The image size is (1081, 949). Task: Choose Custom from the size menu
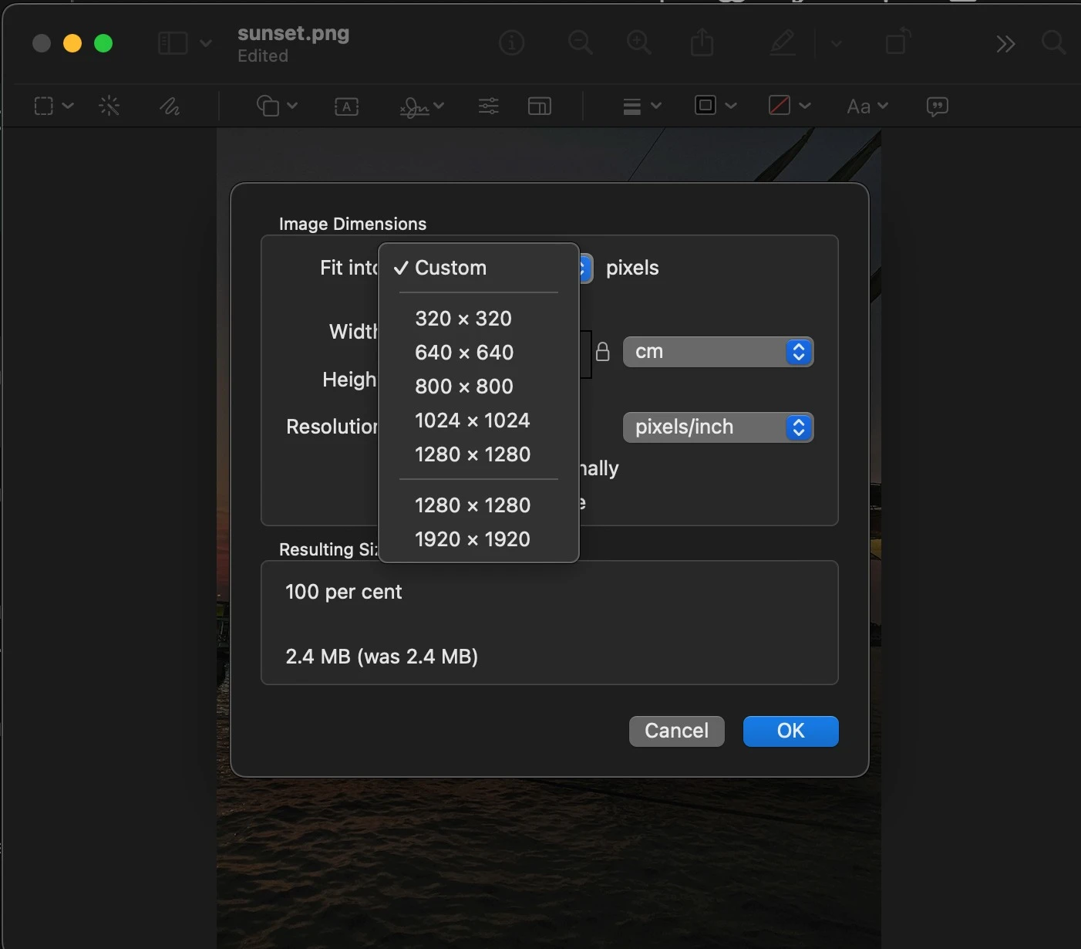click(x=451, y=268)
